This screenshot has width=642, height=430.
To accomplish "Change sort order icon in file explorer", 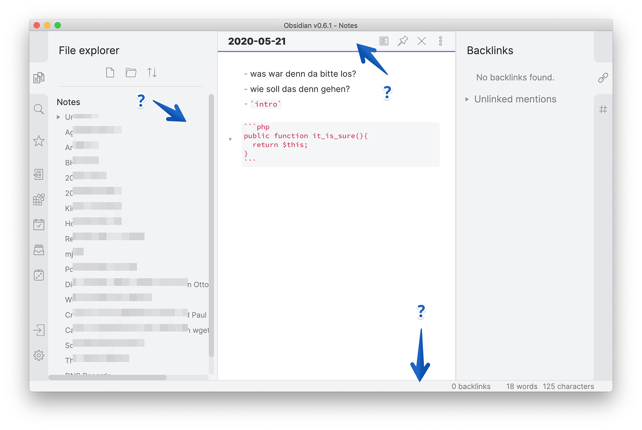I will 152,73.
